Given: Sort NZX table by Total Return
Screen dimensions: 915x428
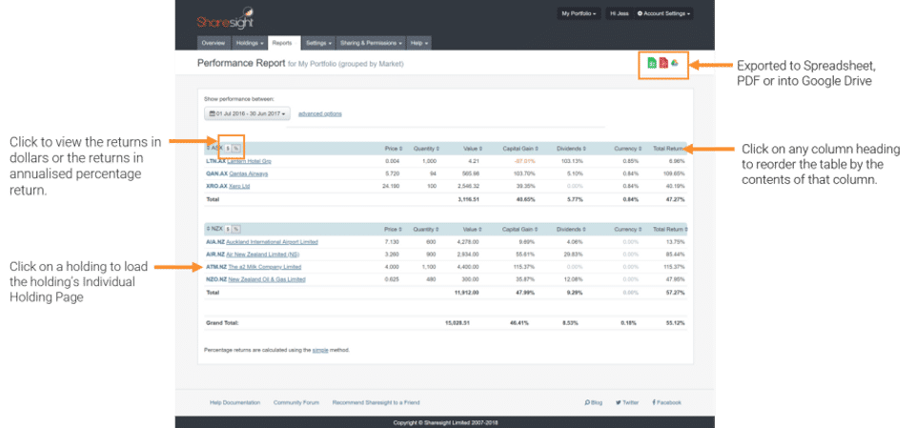Looking at the screenshot, I should [x=670, y=229].
